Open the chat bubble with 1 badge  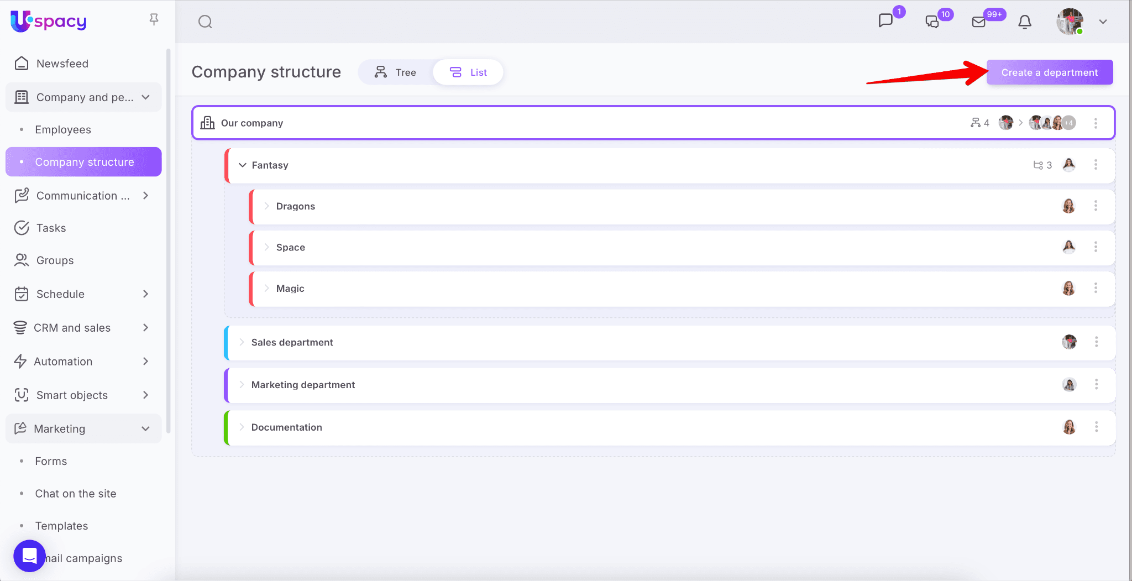point(885,20)
